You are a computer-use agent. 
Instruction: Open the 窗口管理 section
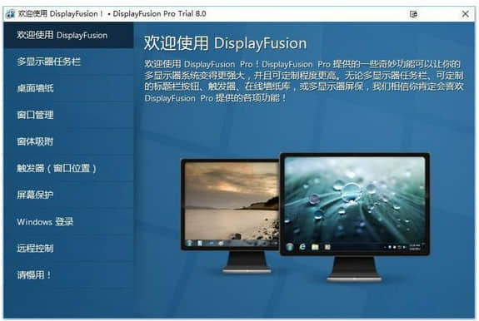point(68,115)
